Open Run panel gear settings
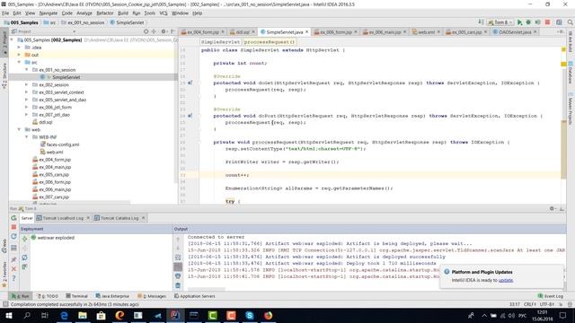Viewport: 575px width, 323px height. point(552,208)
